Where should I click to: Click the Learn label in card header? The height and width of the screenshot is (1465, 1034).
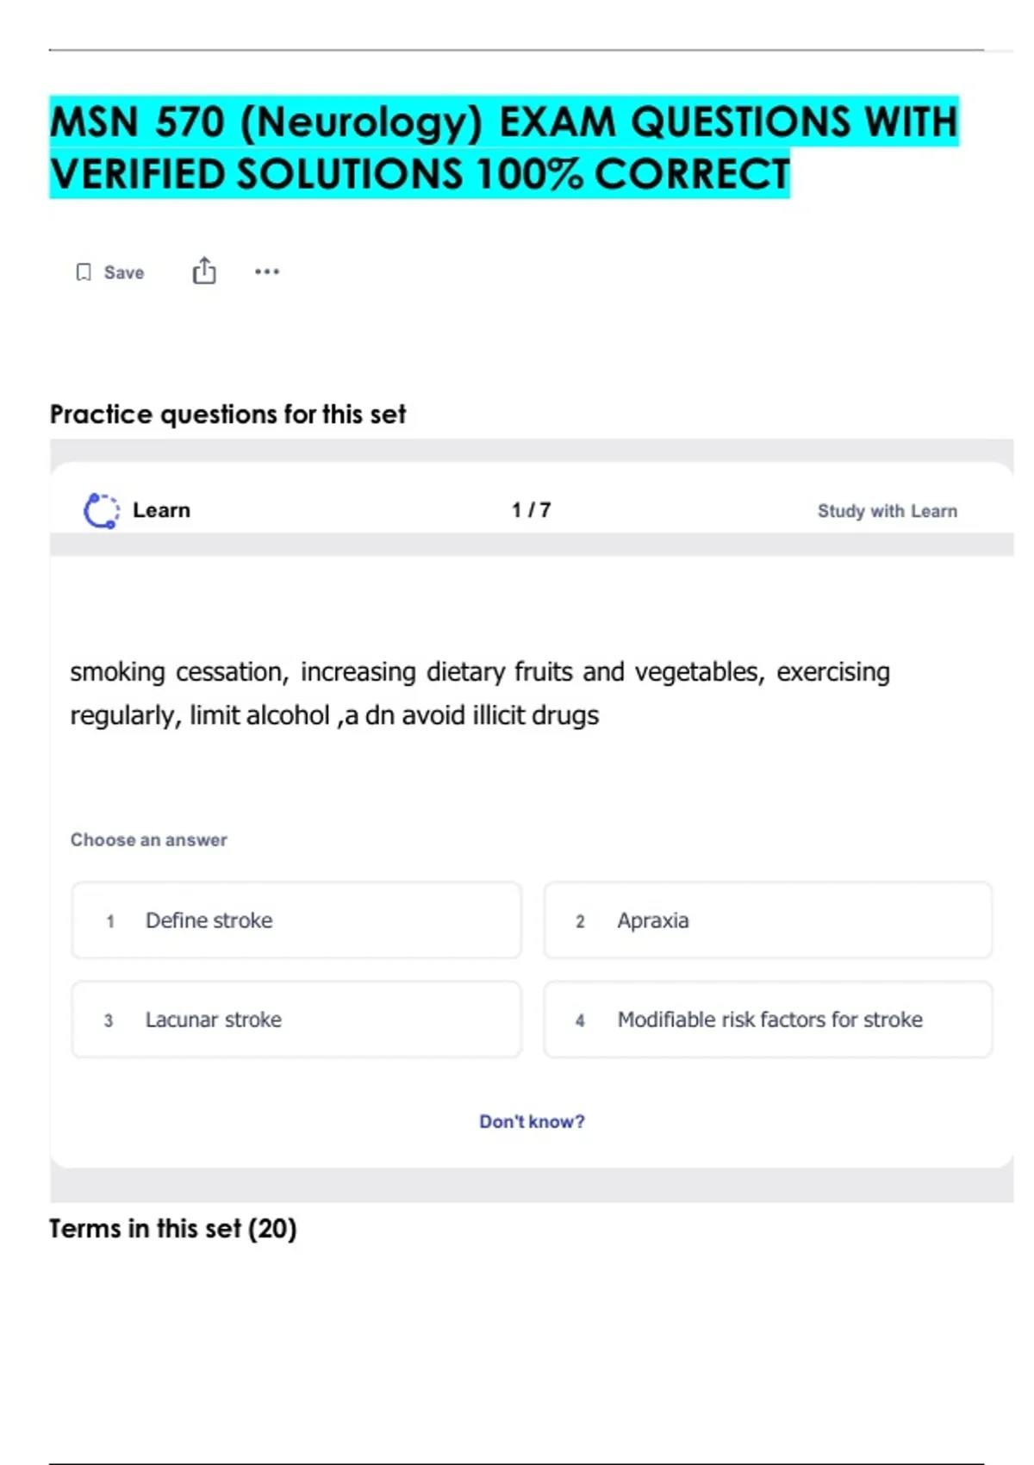[161, 510]
